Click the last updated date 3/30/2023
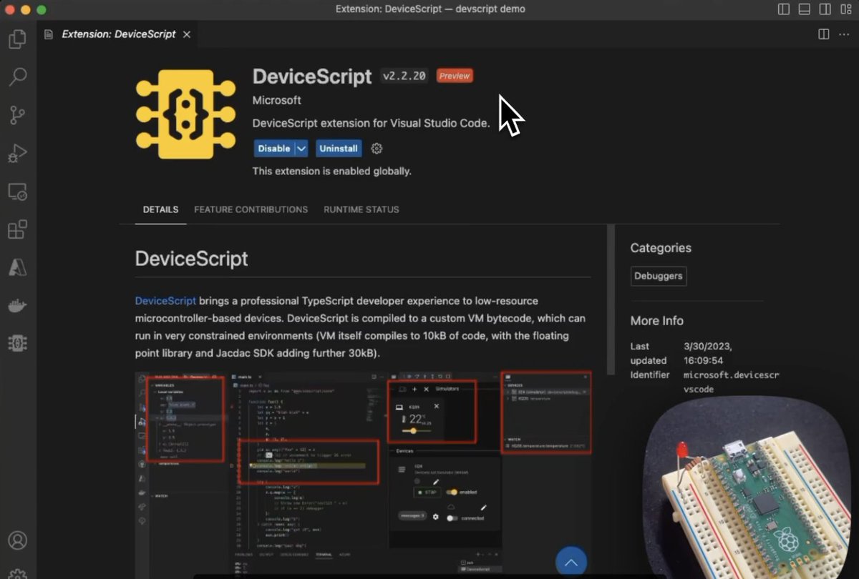The image size is (859, 579). (x=708, y=346)
